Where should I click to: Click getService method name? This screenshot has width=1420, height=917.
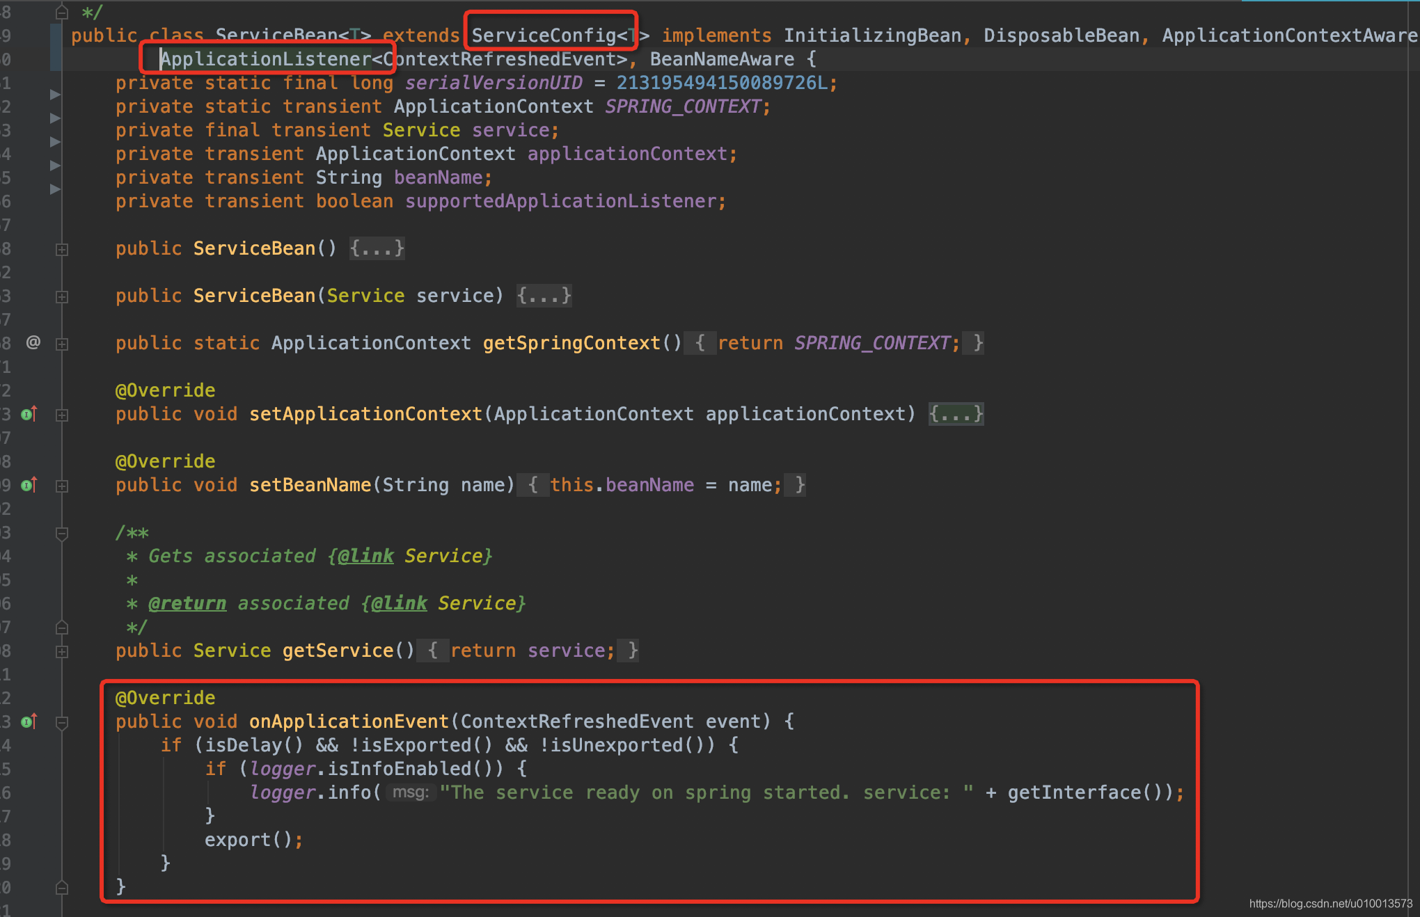(x=338, y=651)
